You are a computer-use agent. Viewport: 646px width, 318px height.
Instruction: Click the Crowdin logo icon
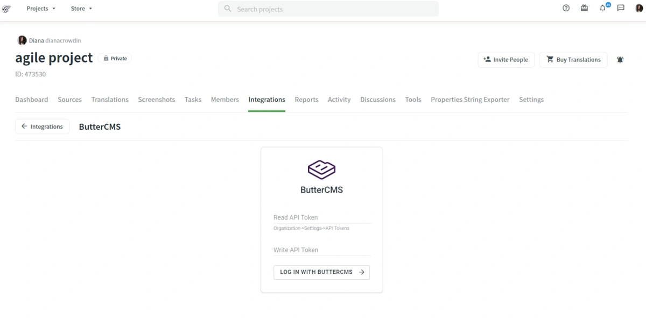point(6,9)
